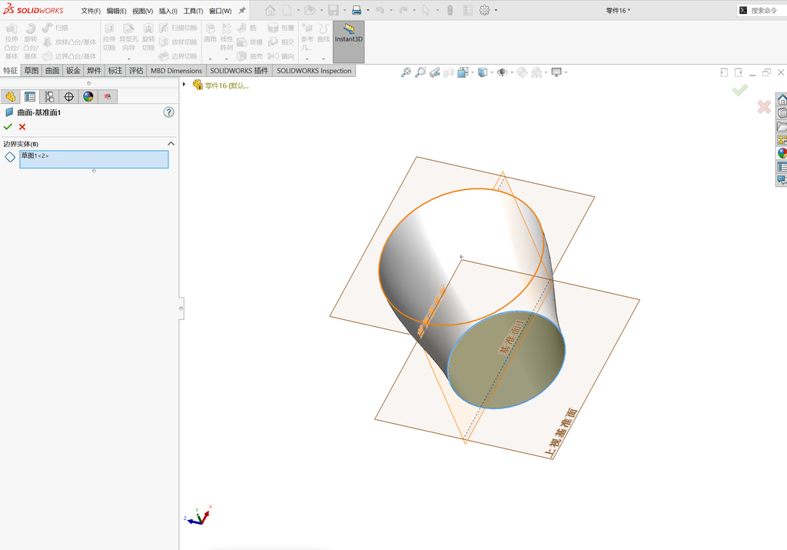787x550 pixels.
Task: Open the ConfigurationManager tab icon
Action: point(49,96)
